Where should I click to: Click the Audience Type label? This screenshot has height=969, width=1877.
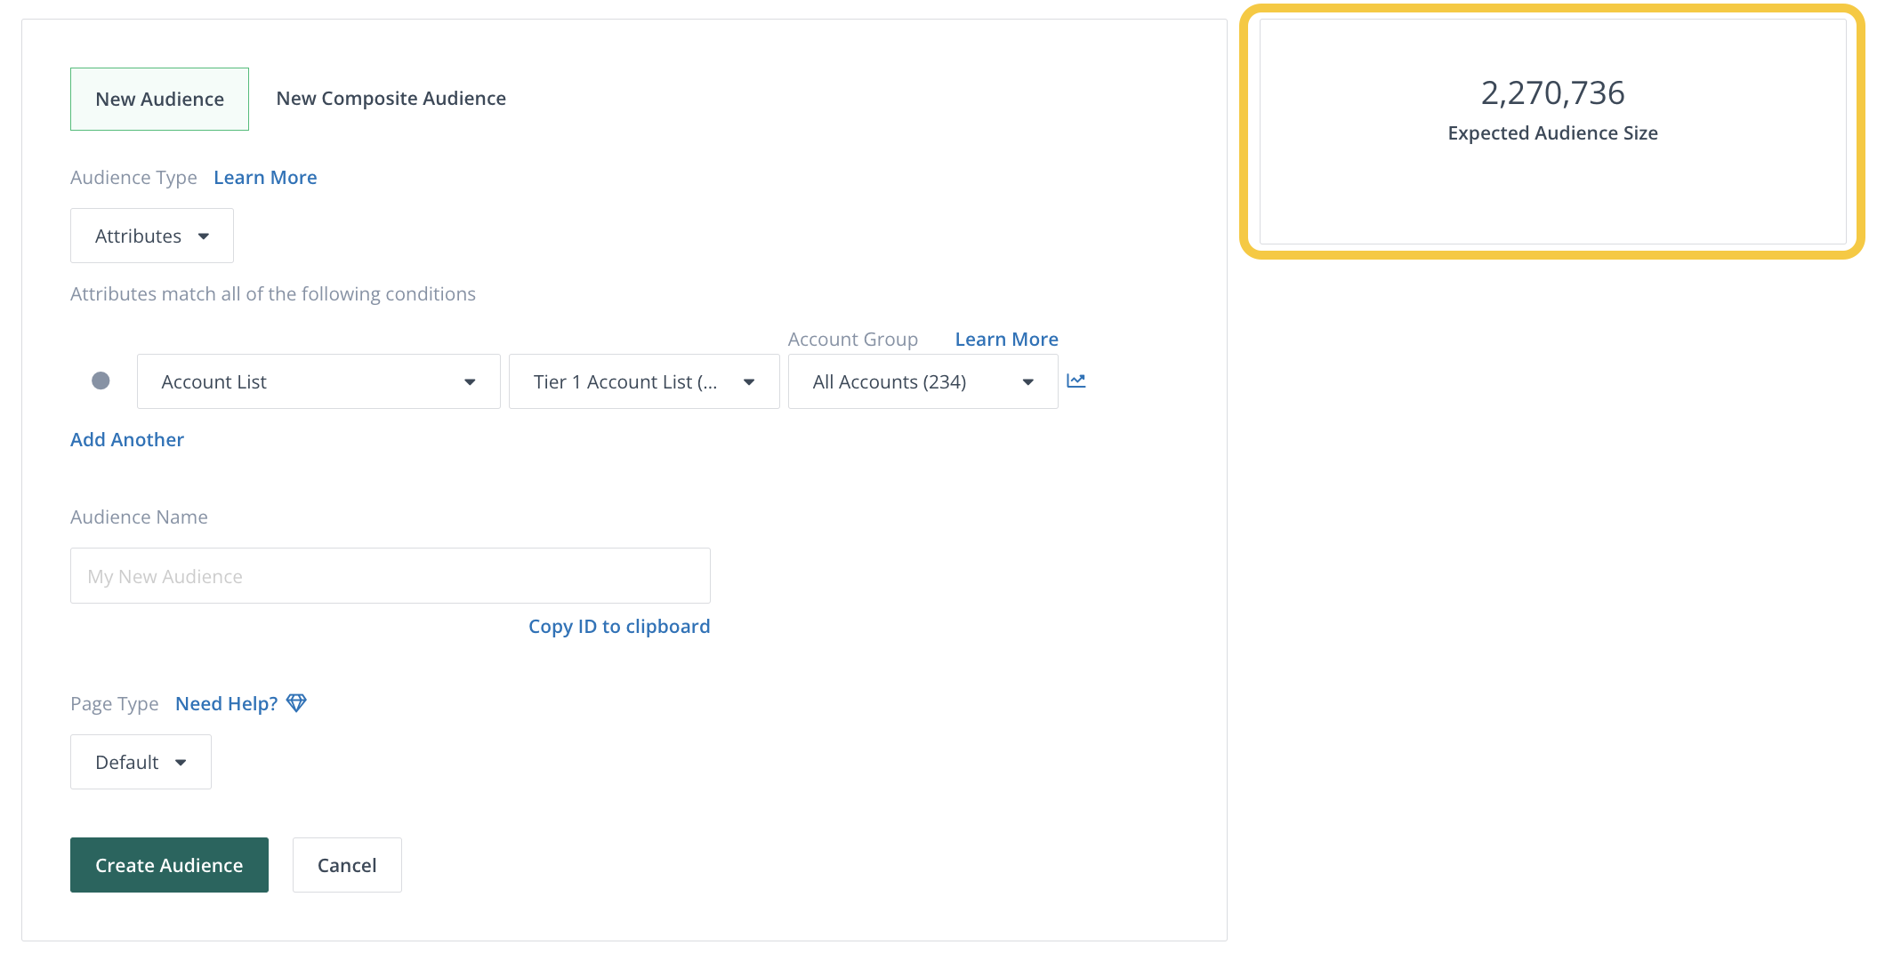coord(133,177)
